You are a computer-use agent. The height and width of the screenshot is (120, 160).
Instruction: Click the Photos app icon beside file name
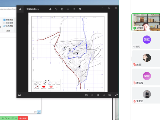point(20,9)
